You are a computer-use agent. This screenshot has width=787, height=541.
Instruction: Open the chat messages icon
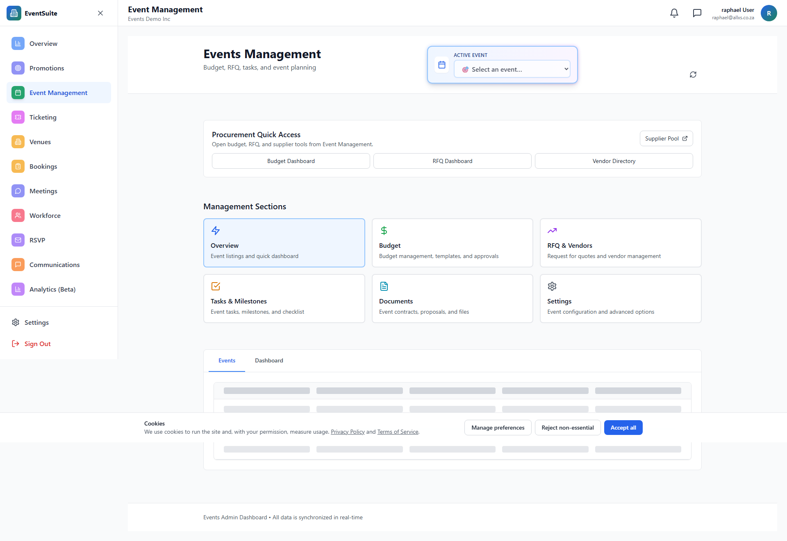[x=697, y=13]
